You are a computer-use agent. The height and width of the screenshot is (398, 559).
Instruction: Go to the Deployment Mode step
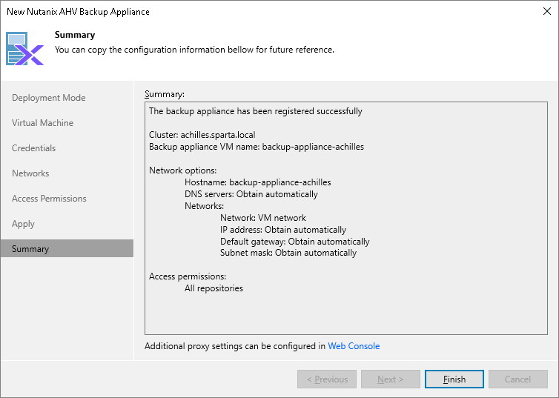point(49,98)
